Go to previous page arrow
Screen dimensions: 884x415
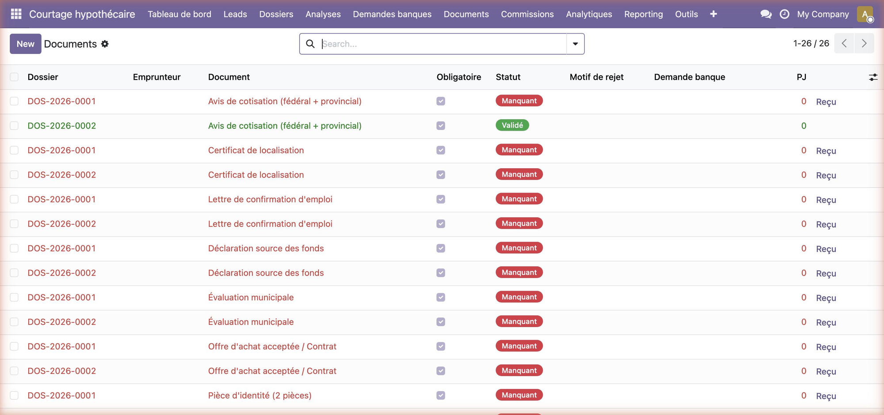(844, 43)
